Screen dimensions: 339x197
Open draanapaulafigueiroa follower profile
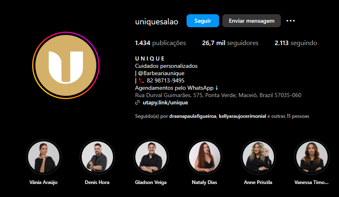193,116
